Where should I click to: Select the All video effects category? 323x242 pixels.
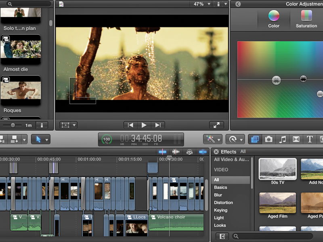click(x=231, y=179)
